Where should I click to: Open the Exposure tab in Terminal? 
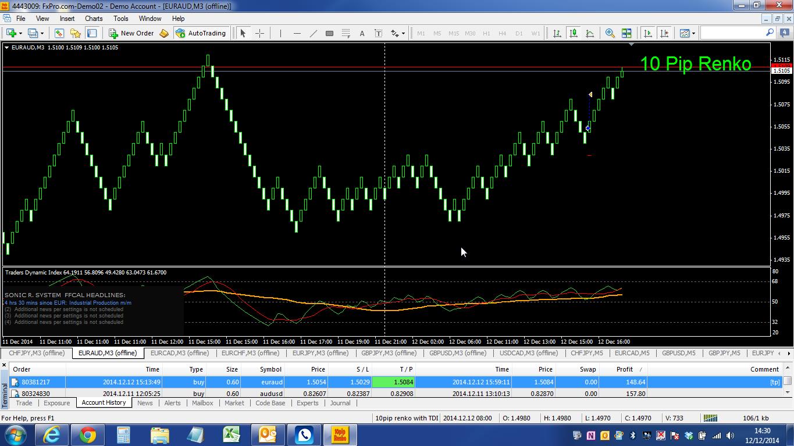coord(56,403)
